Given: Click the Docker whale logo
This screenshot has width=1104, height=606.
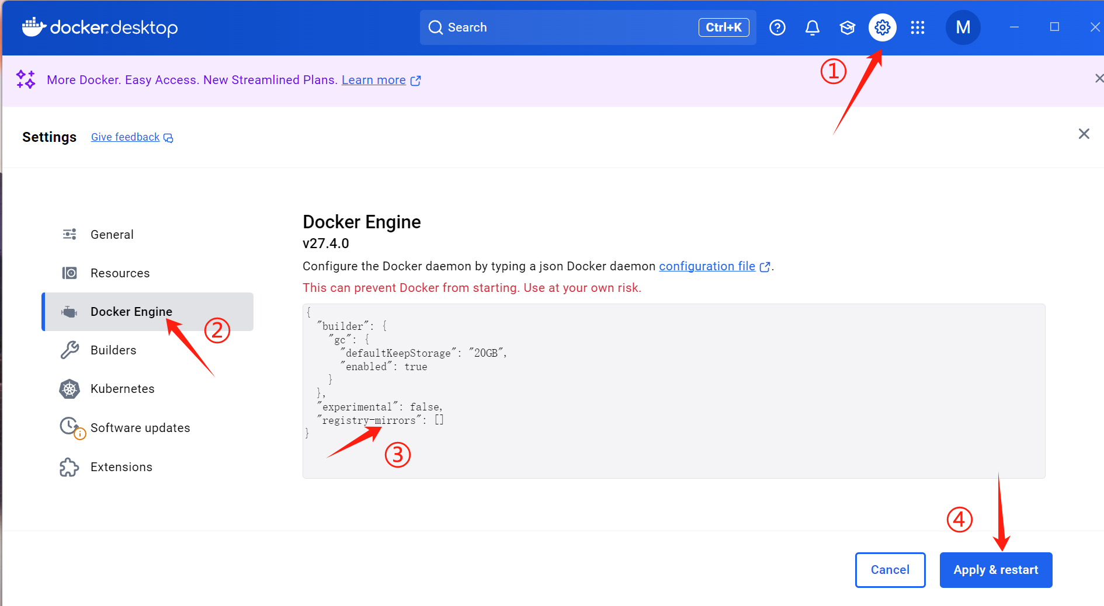Looking at the screenshot, I should pos(34,27).
